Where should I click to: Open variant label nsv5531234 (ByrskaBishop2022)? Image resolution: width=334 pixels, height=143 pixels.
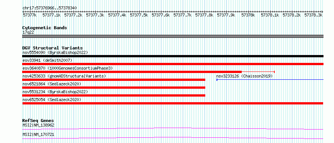tap(55, 92)
